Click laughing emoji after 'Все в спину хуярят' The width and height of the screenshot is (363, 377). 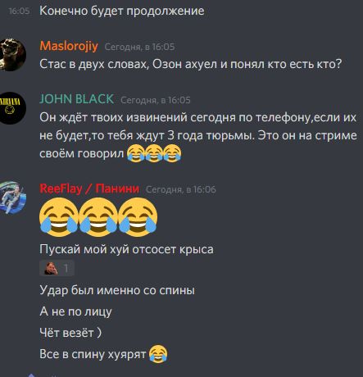coord(158,354)
